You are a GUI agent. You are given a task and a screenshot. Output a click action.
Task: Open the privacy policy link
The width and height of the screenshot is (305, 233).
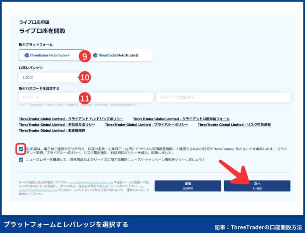pos(147,125)
